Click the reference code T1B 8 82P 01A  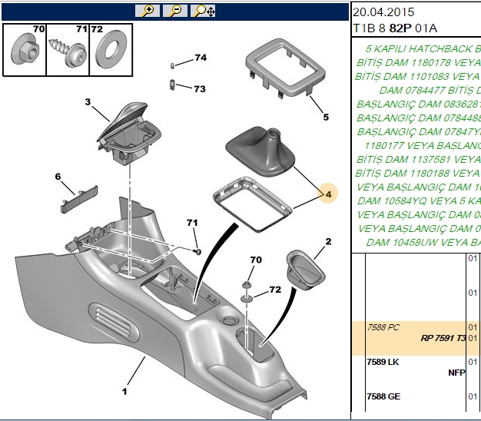click(x=395, y=28)
